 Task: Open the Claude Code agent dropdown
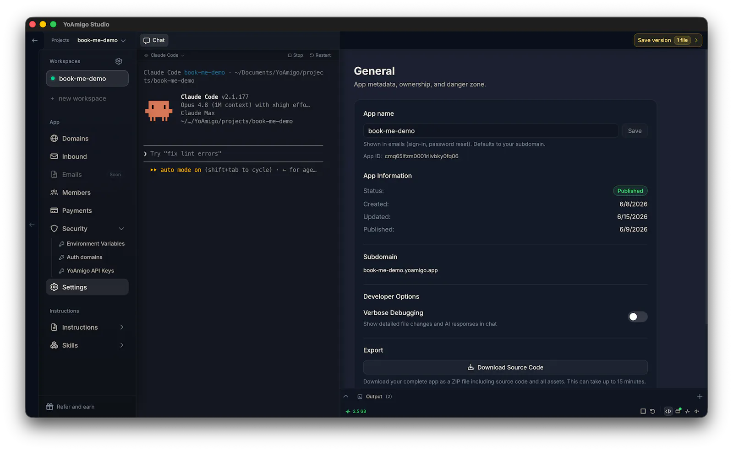click(164, 55)
